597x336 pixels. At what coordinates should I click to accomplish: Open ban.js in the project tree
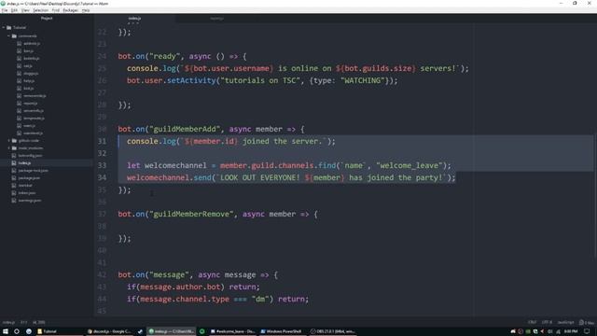click(x=28, y=50)
